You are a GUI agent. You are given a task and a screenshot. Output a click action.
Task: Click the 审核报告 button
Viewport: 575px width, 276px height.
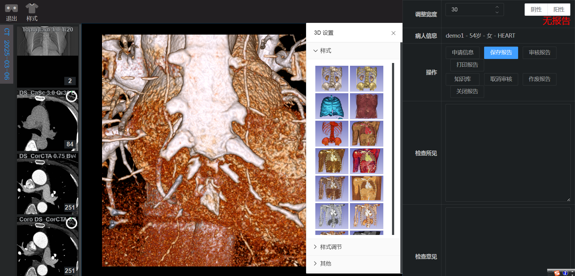[539, 52]
